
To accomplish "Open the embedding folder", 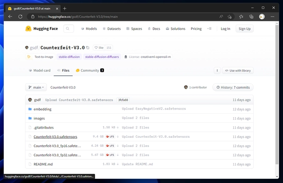I will [x=42, y=109].
